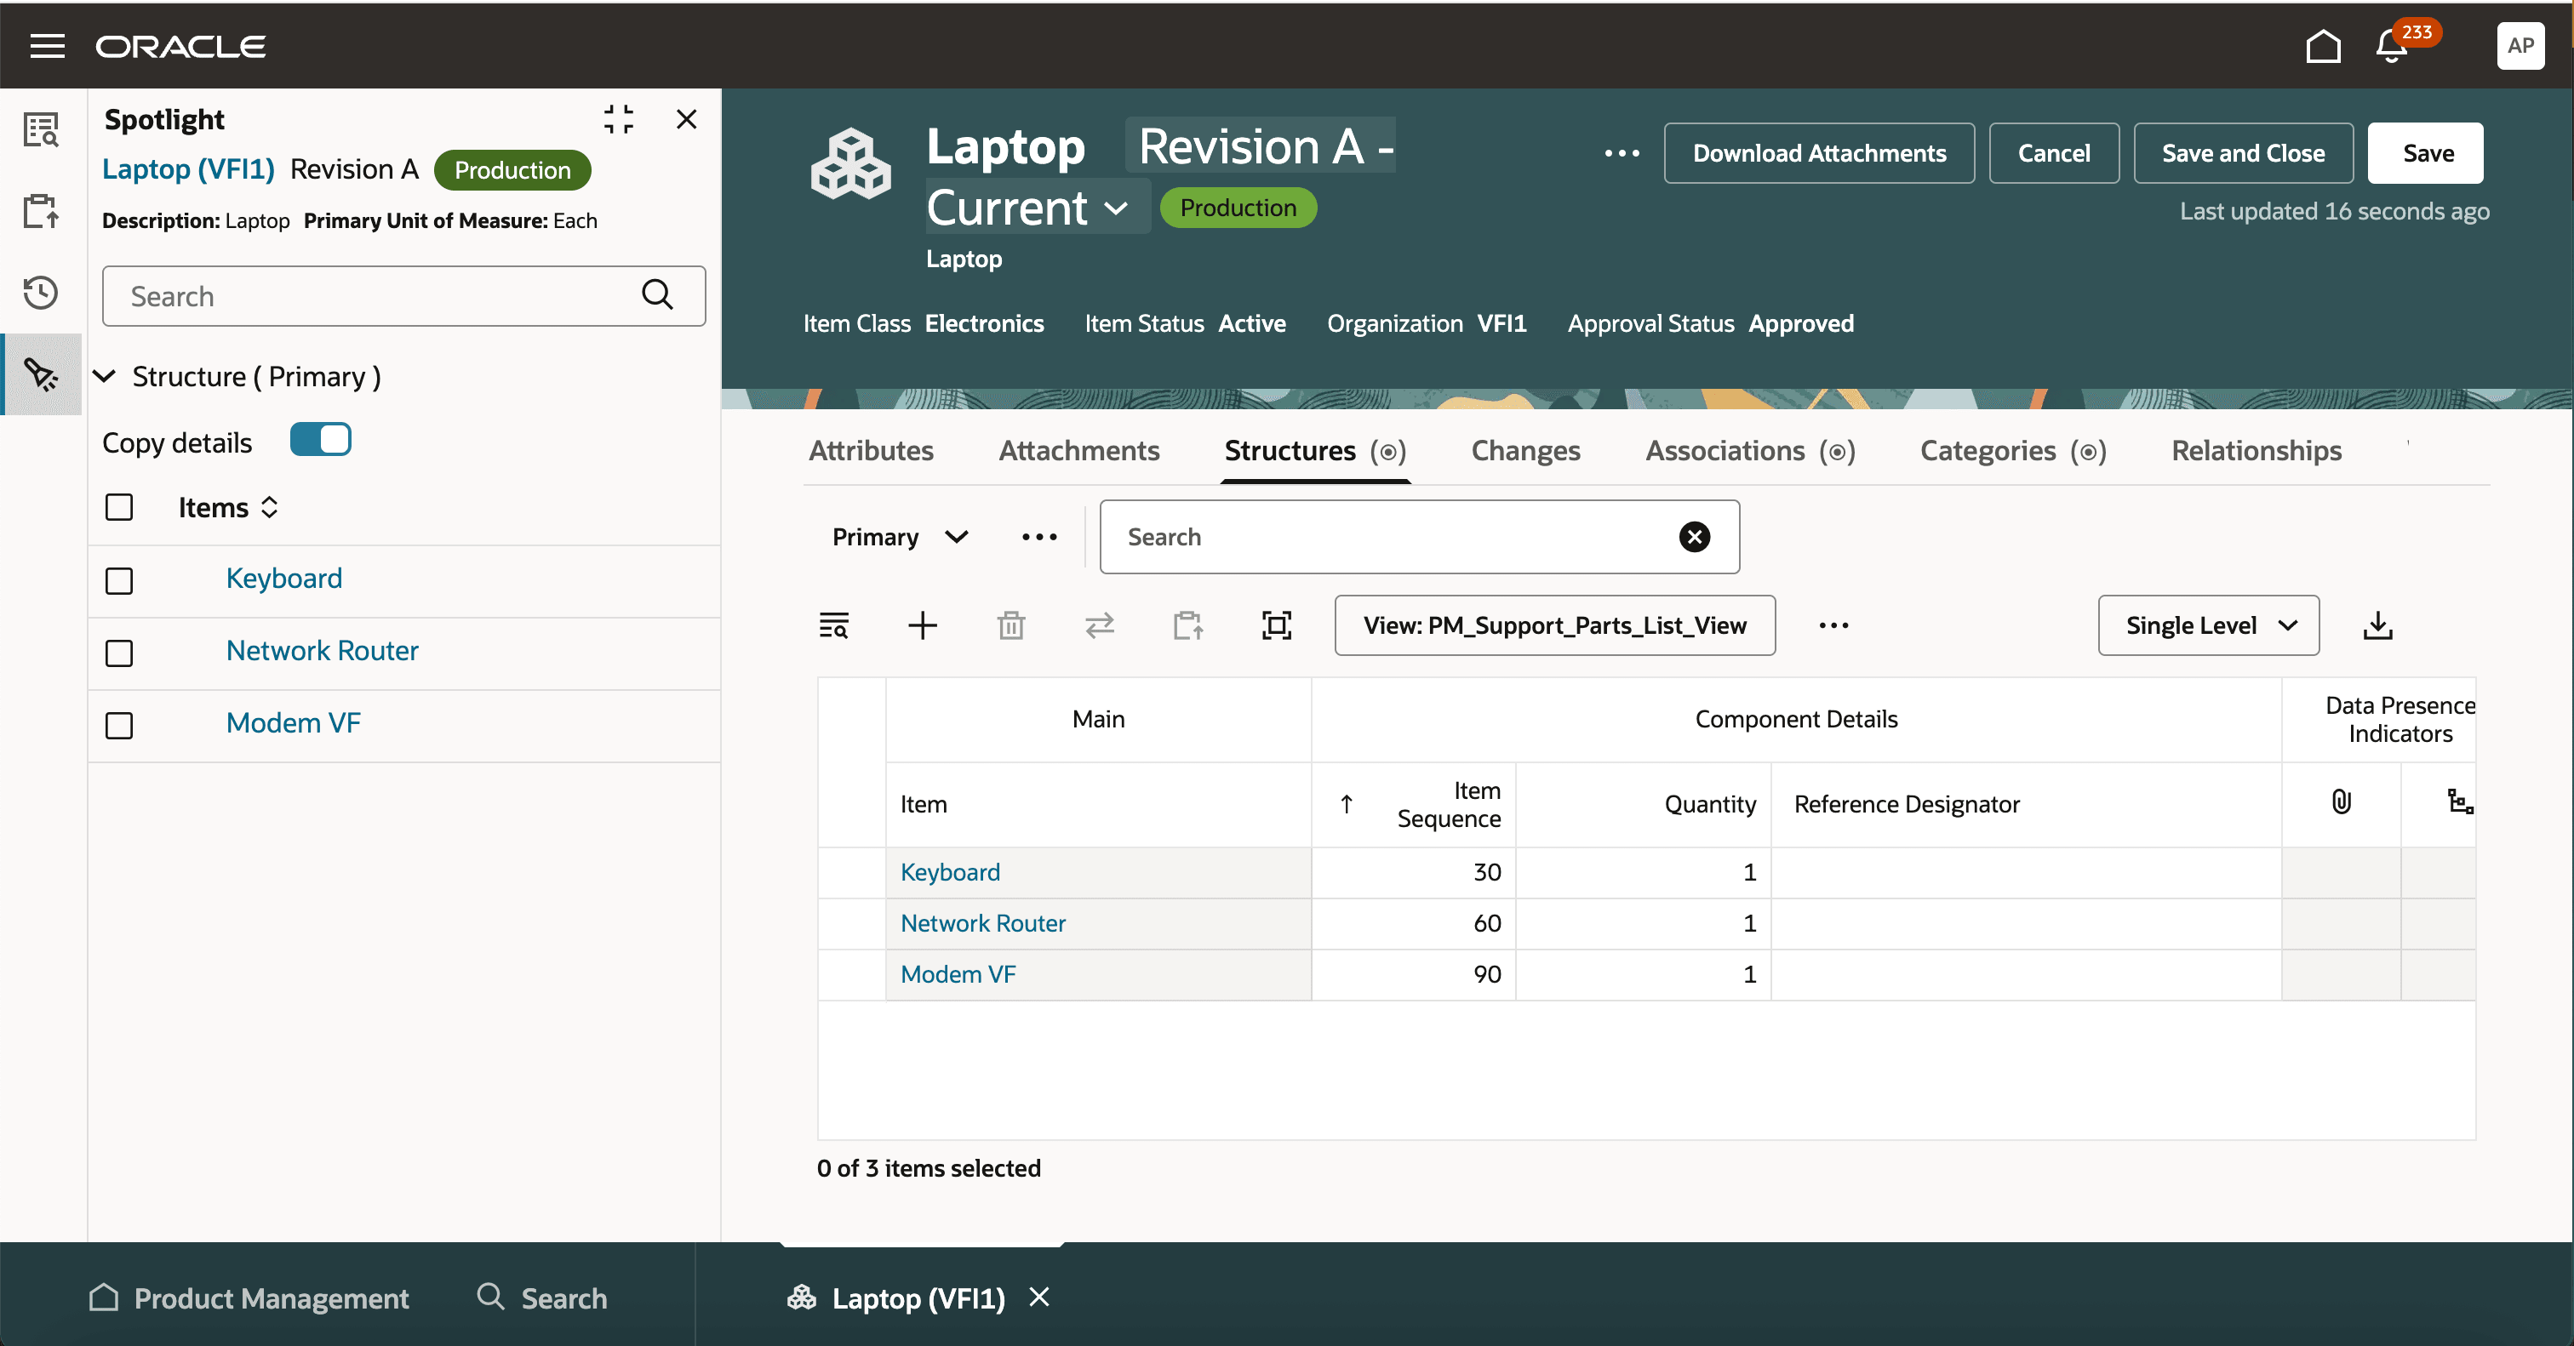The height and width of the screenshot is (1346, 2574).
Task: Open the Changes tab
Action: pos(1524,451)
